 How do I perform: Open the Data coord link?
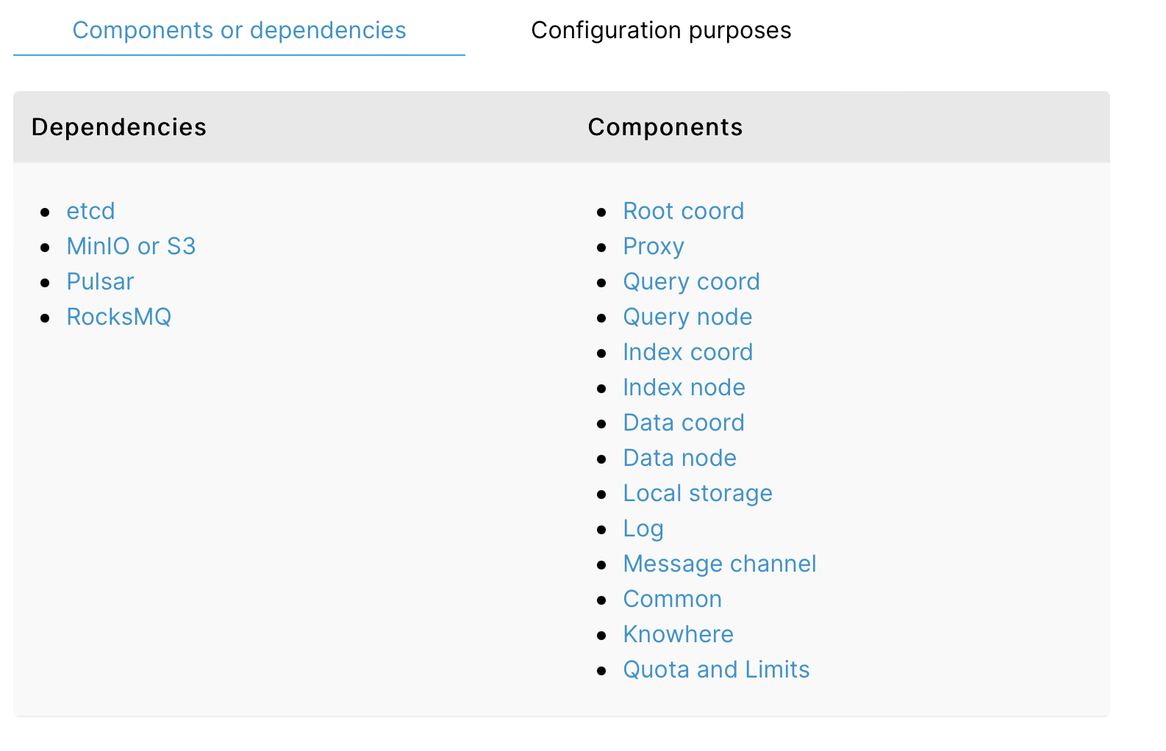(x=683, y=423)
